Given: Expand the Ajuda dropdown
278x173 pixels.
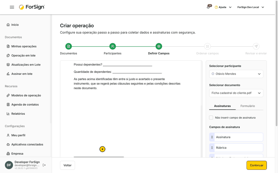Looking at the screenshot, I should [x=230, y=7].
